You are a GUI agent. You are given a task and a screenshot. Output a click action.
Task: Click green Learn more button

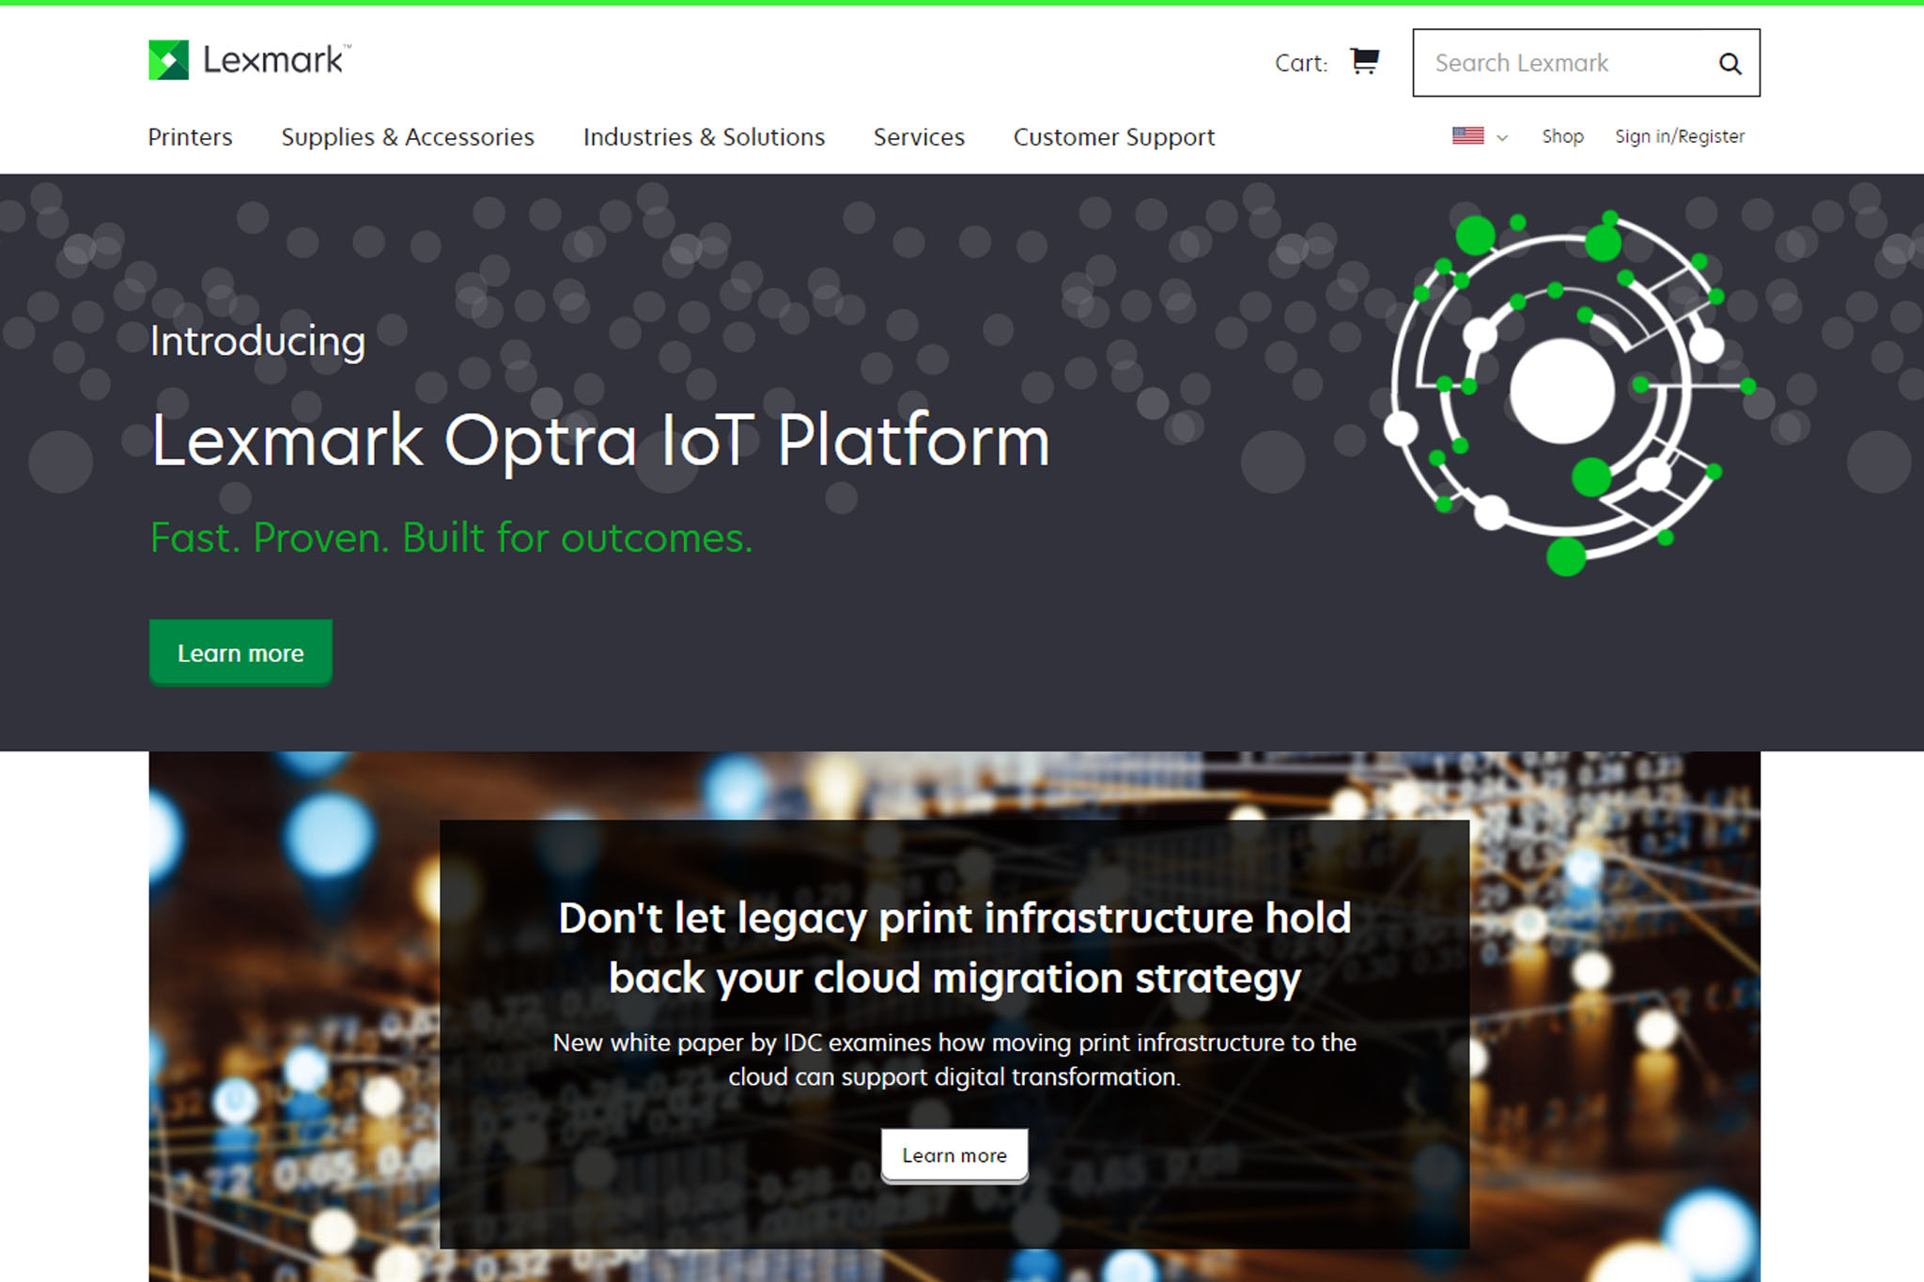240,653
